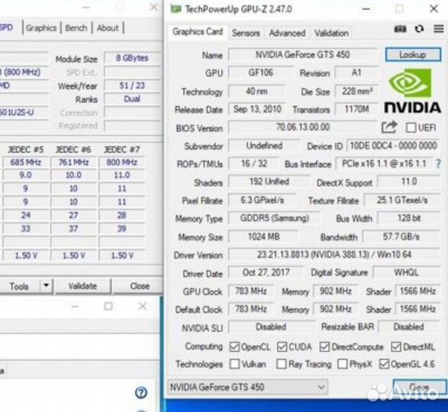
Task: Click the blue help circle icon
Action: click(x=141, y=393)
